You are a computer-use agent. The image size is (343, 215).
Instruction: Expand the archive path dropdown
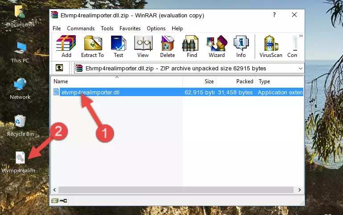(301, 68)
